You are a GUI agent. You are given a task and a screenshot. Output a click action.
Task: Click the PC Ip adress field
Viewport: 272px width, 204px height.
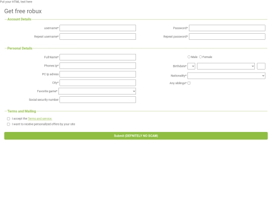98,74
